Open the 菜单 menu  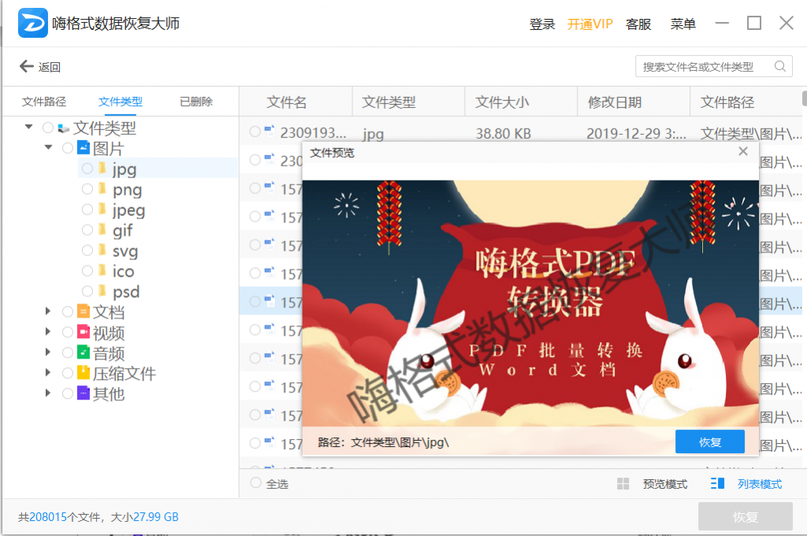pyautogui.click(x=683, y=24)
